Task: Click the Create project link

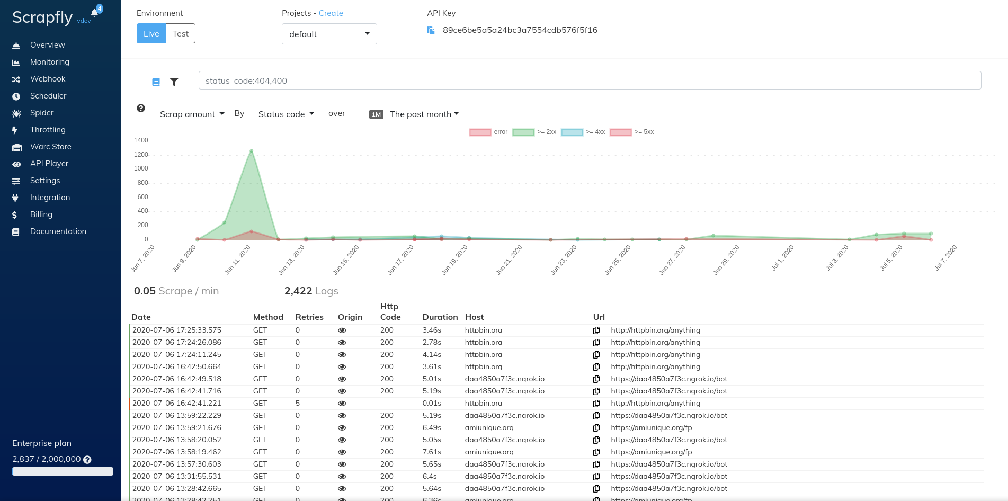Action: [331, 13]
